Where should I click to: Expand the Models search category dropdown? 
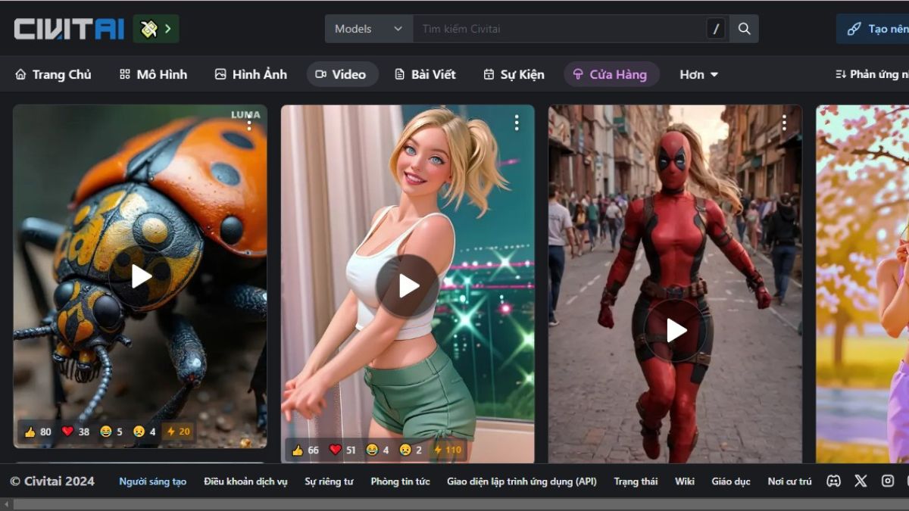(x=369, y=29)
